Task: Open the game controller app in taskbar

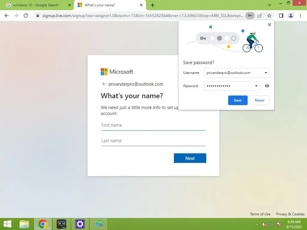Action: [x=61, y=224]
